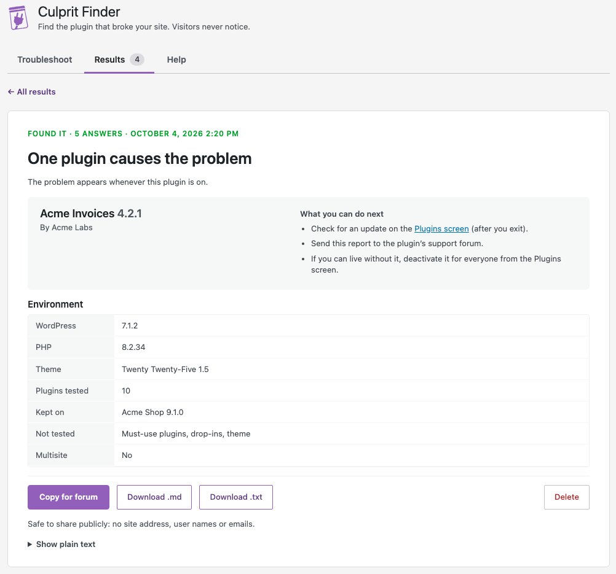The width and height of the screenshot is (616, 574).
Task: Click the Copy for forum button
Action: (x=68, y=497)
